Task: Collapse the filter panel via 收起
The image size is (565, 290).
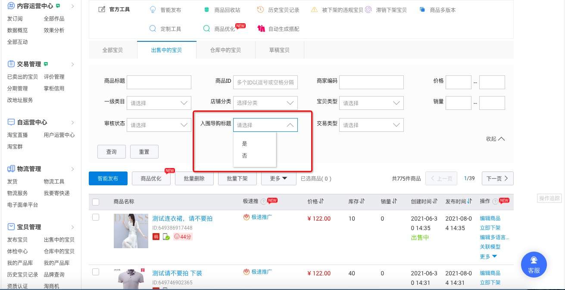Action: click(x=495, y=139)
